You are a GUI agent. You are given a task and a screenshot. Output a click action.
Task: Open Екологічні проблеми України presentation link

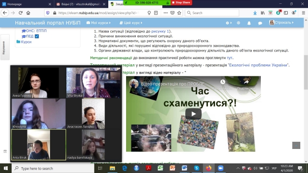pos(258,65)
